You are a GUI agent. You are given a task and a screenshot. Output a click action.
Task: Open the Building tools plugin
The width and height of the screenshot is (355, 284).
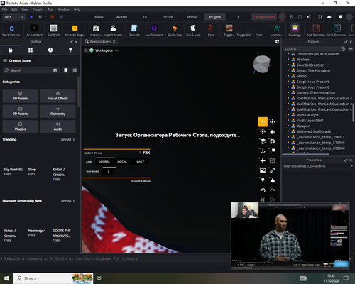pos(295,28)
